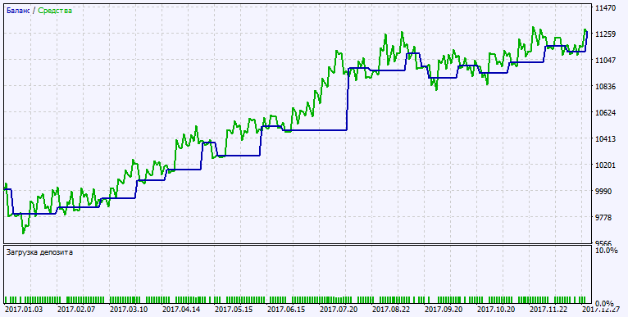Click the 'Средства' legend label
Image resolution: width=628 pixels, height=317 pixels.
[55, 11]
